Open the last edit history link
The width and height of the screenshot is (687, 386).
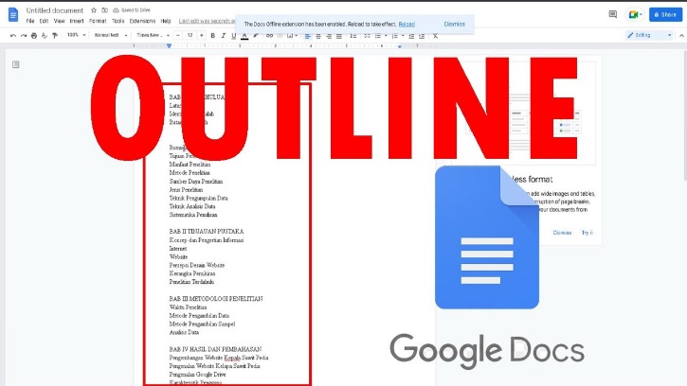[x=207, y=21]
